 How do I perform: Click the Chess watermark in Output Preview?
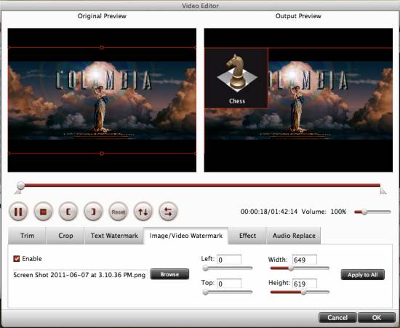point(236,78)
